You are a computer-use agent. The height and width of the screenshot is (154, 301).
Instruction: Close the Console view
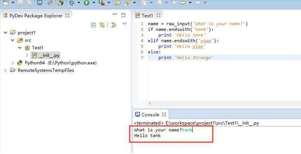[164, 115]
